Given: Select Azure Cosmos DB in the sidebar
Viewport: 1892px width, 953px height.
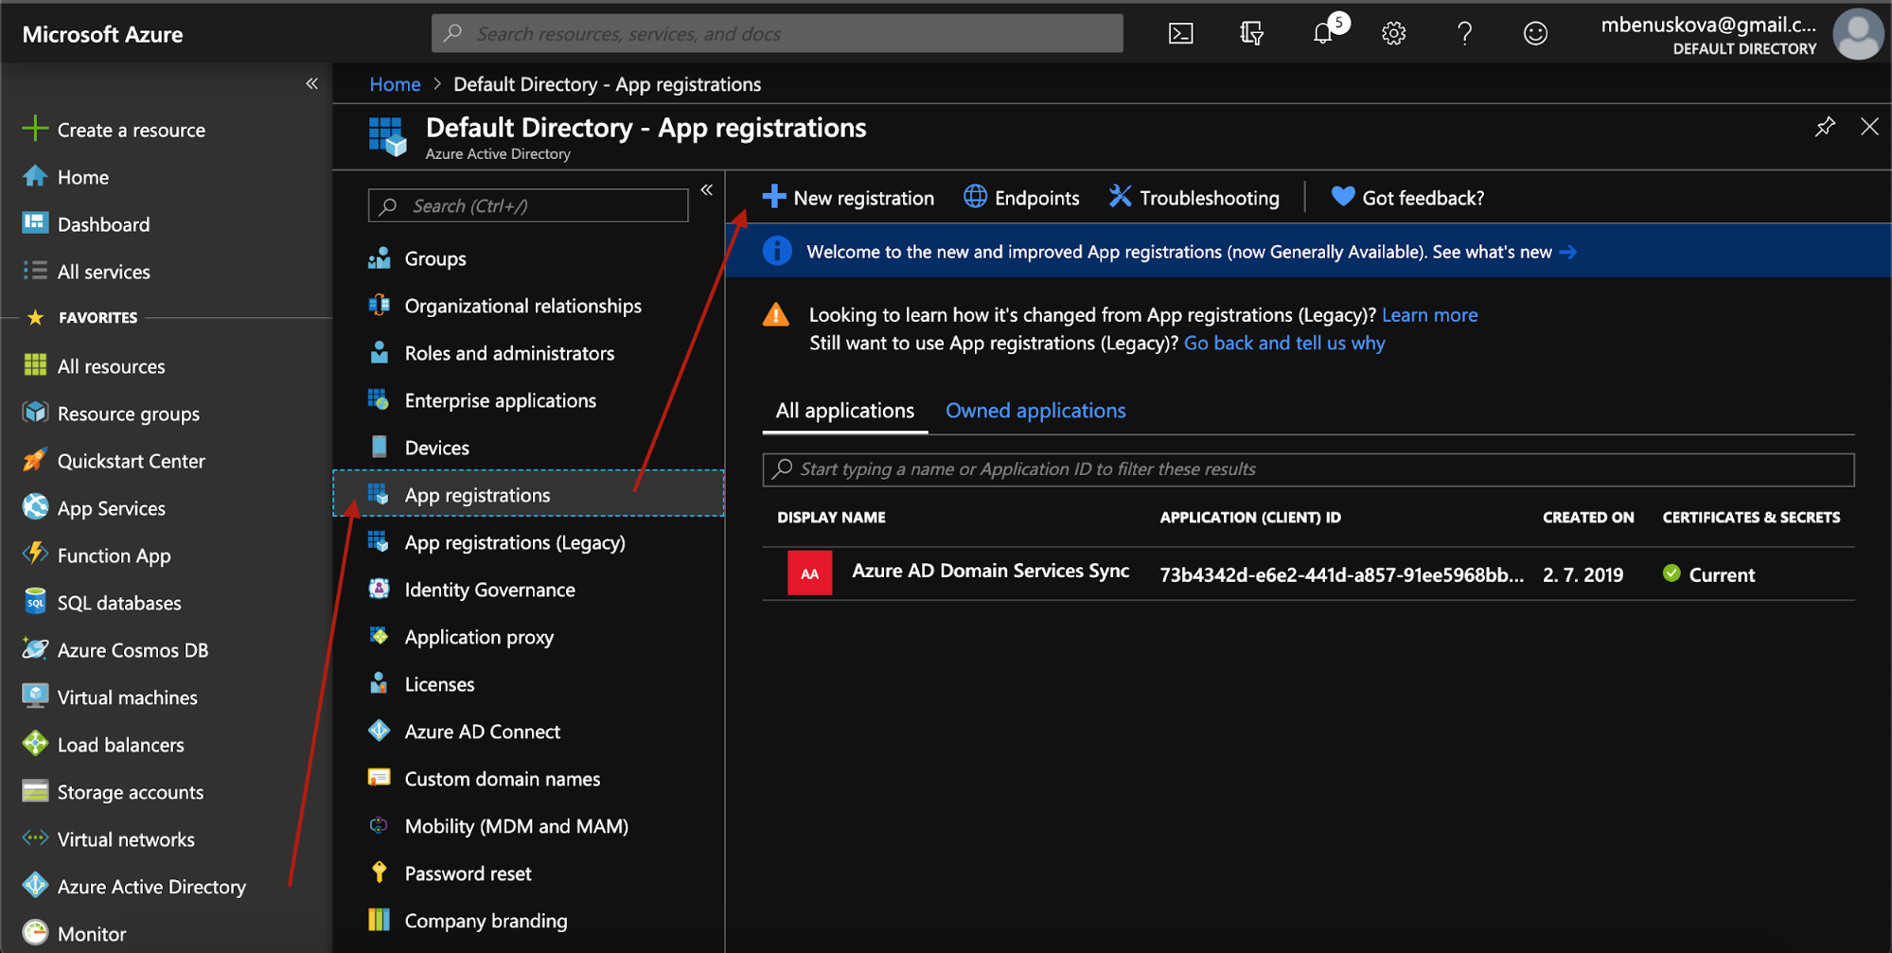Looking at the screenshot, I should tap(131, 649).
